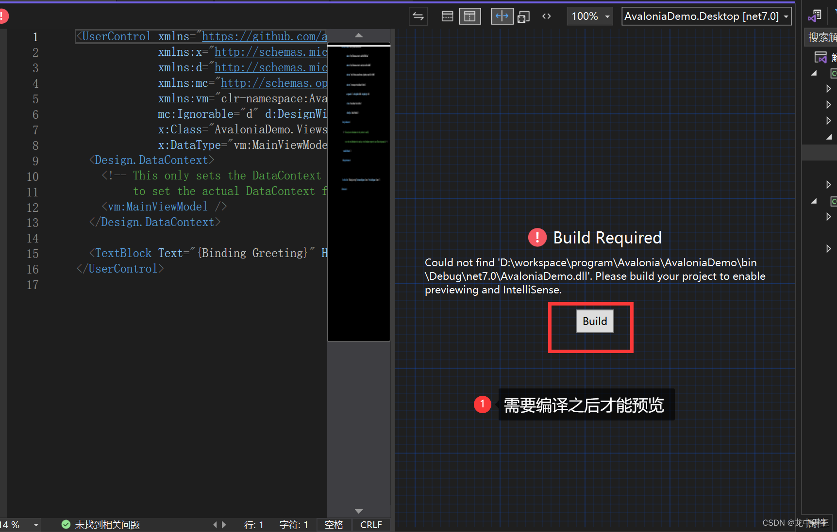Open the editor zoom percentage selector
This screenshot has height=532, width=837.
pyautogui.click(x=19, y=524)
